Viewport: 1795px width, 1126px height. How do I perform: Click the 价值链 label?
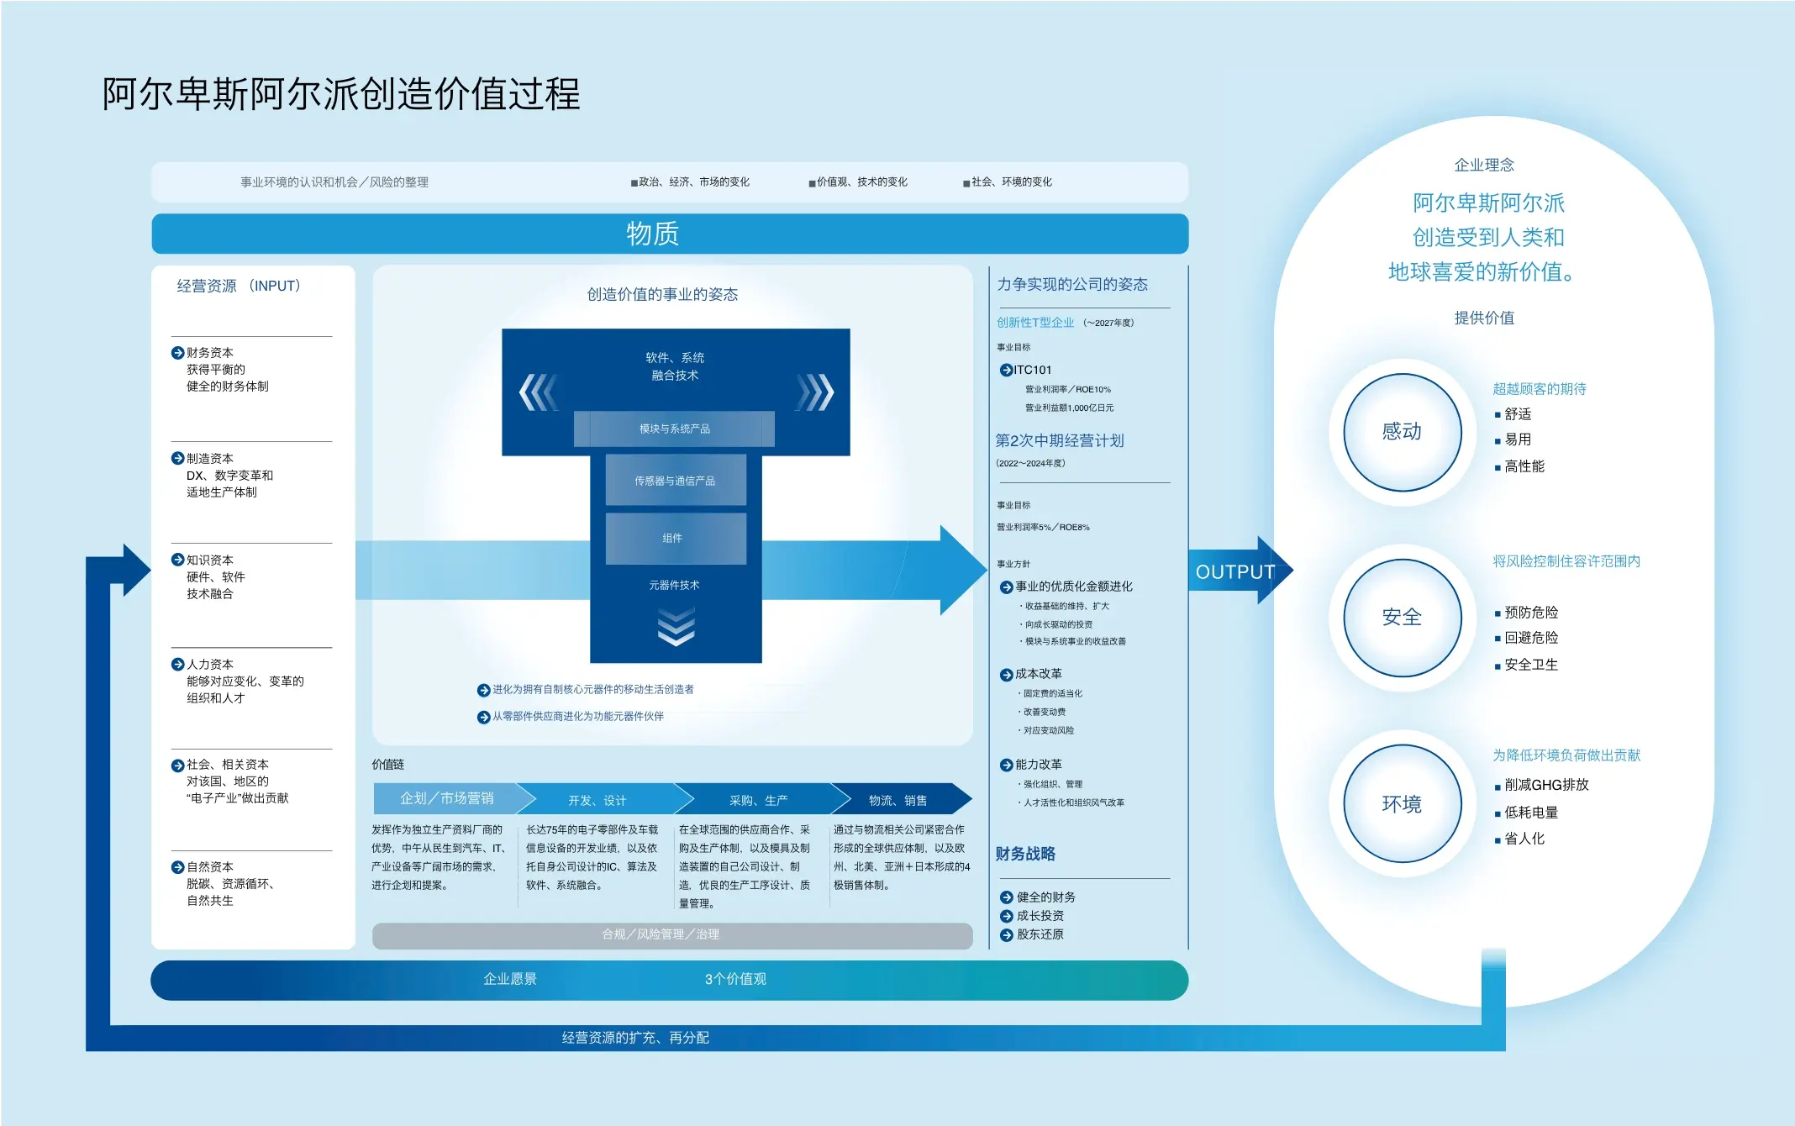388,765
